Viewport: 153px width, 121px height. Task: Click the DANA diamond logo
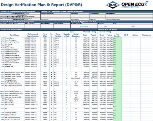[x=113, y=5]
